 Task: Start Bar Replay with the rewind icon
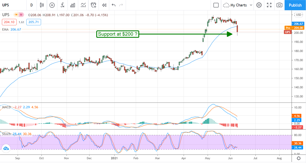(104, 5)
